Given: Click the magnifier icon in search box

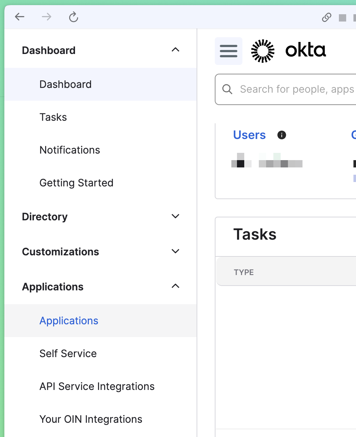Looking at the screenshot, I should 227,89.
